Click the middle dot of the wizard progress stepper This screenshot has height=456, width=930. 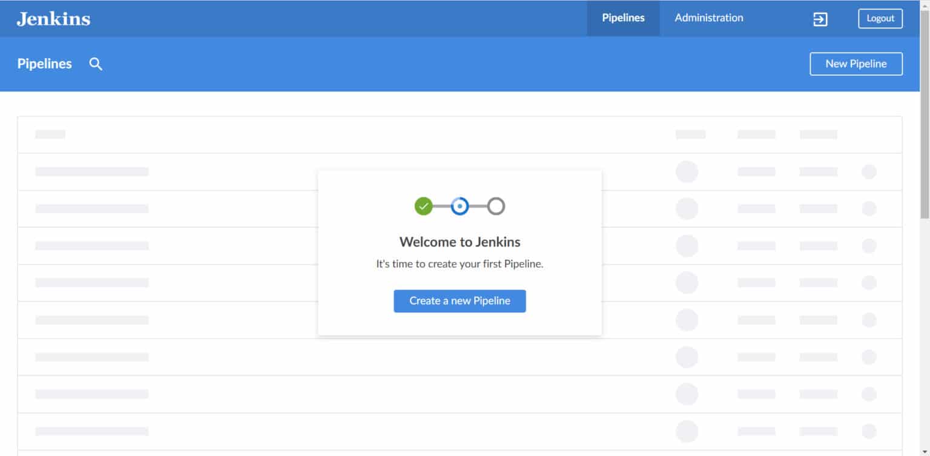[460, 206]
